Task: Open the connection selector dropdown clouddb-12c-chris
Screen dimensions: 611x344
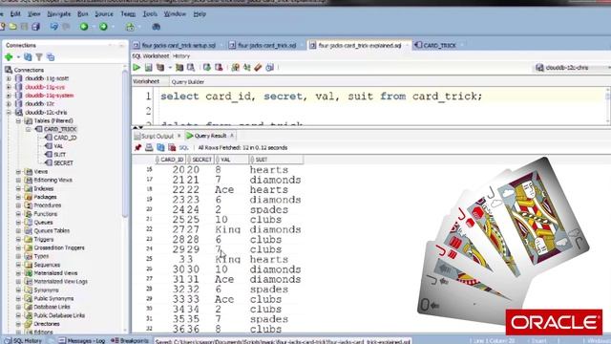Action: (572, 68)
